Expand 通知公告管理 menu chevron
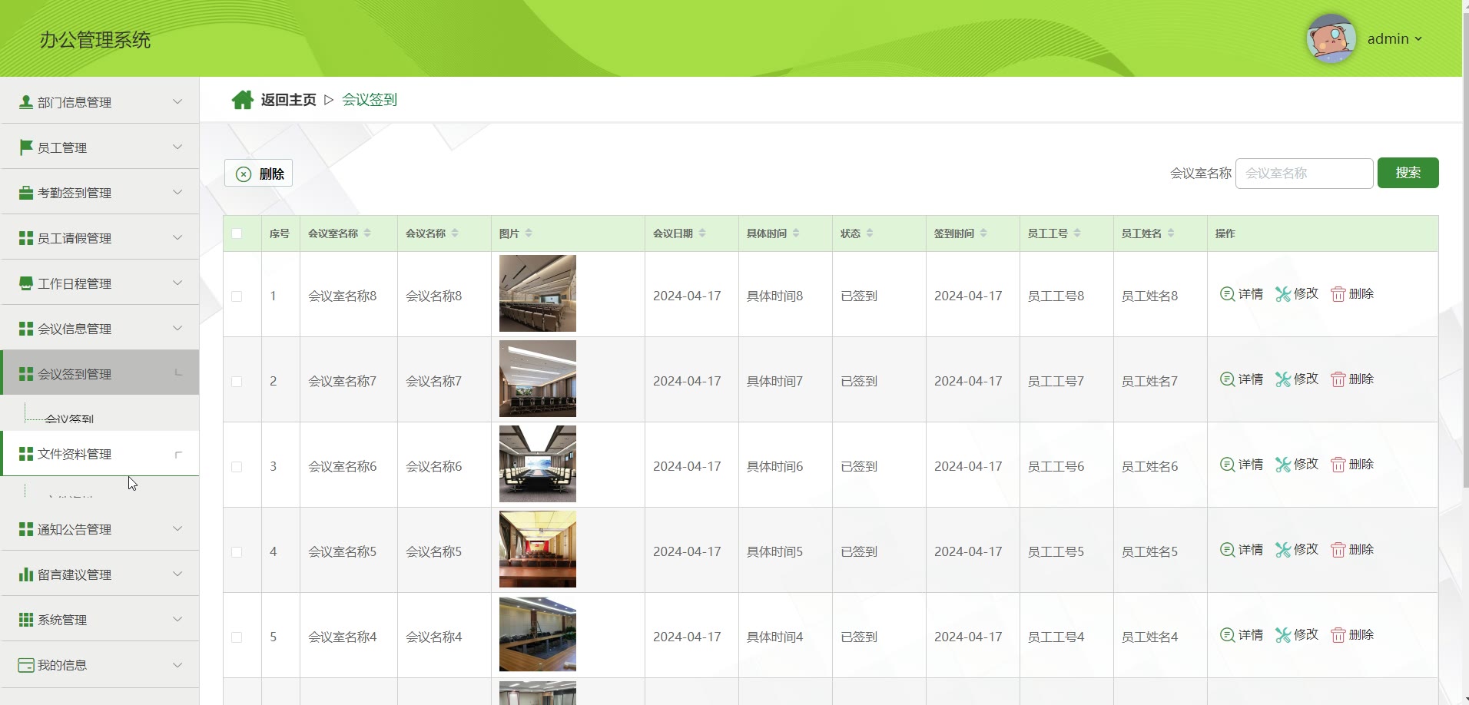1469x705 pixels. click(177, 528)
